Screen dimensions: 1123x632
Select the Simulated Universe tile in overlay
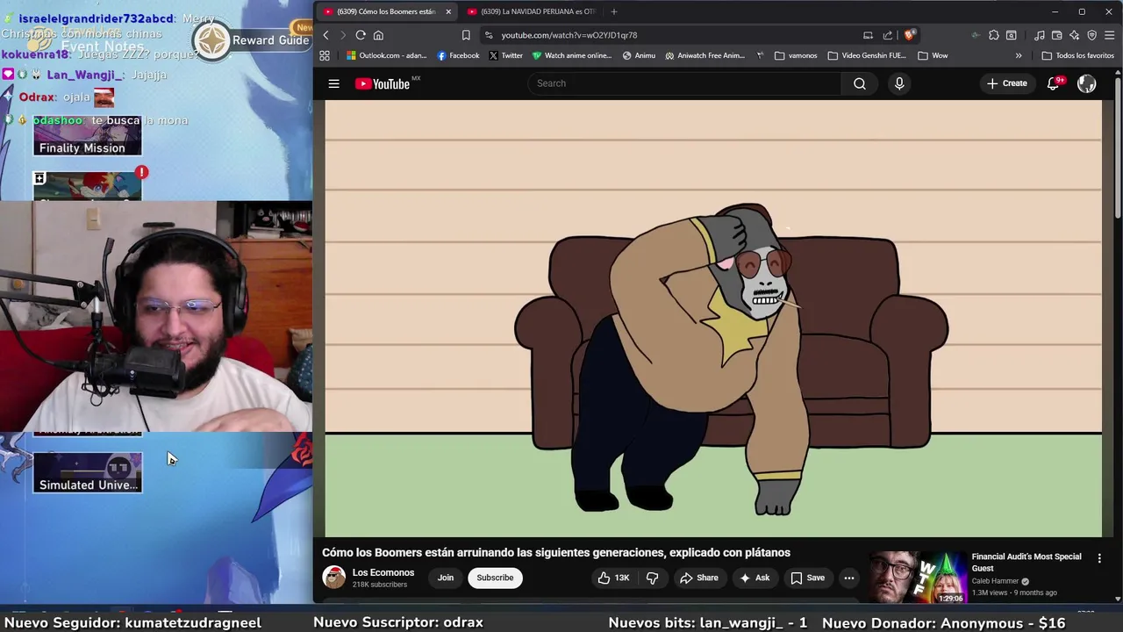point(88,472)
